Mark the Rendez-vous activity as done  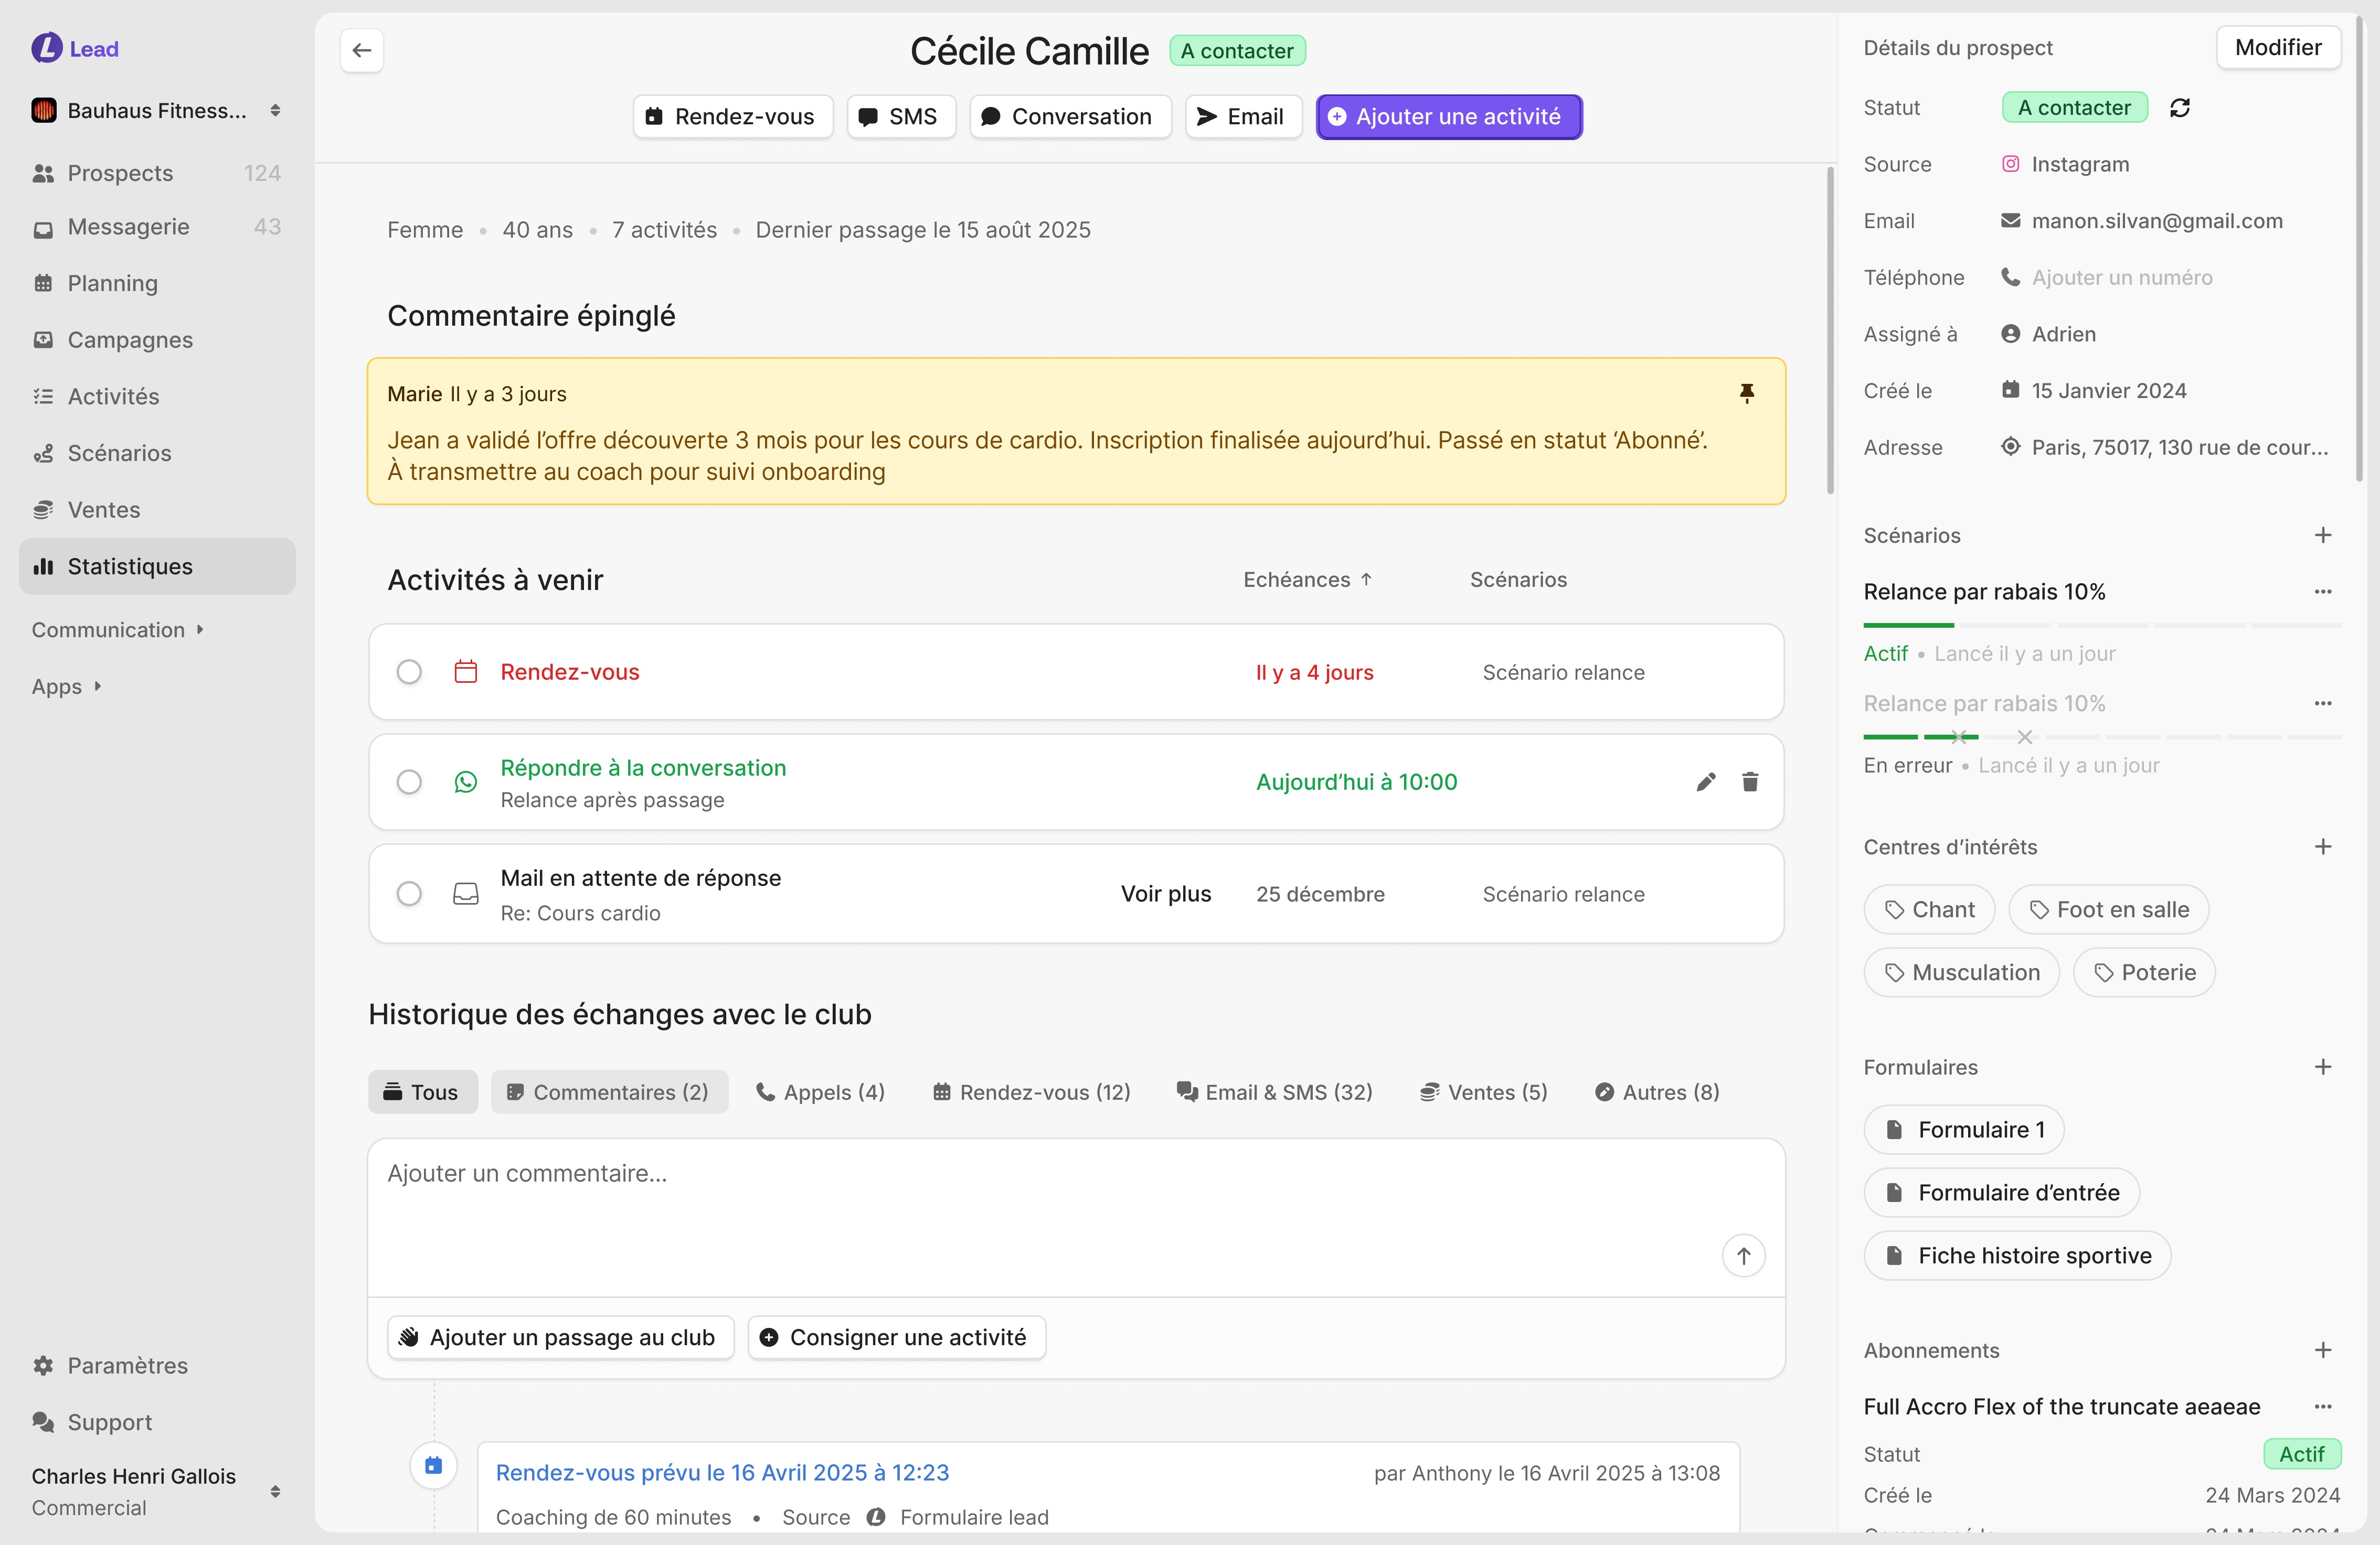(x=409, y=672)
